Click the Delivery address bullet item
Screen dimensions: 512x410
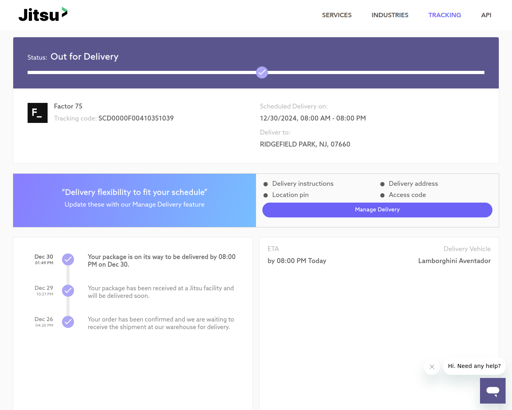(413, 183)
